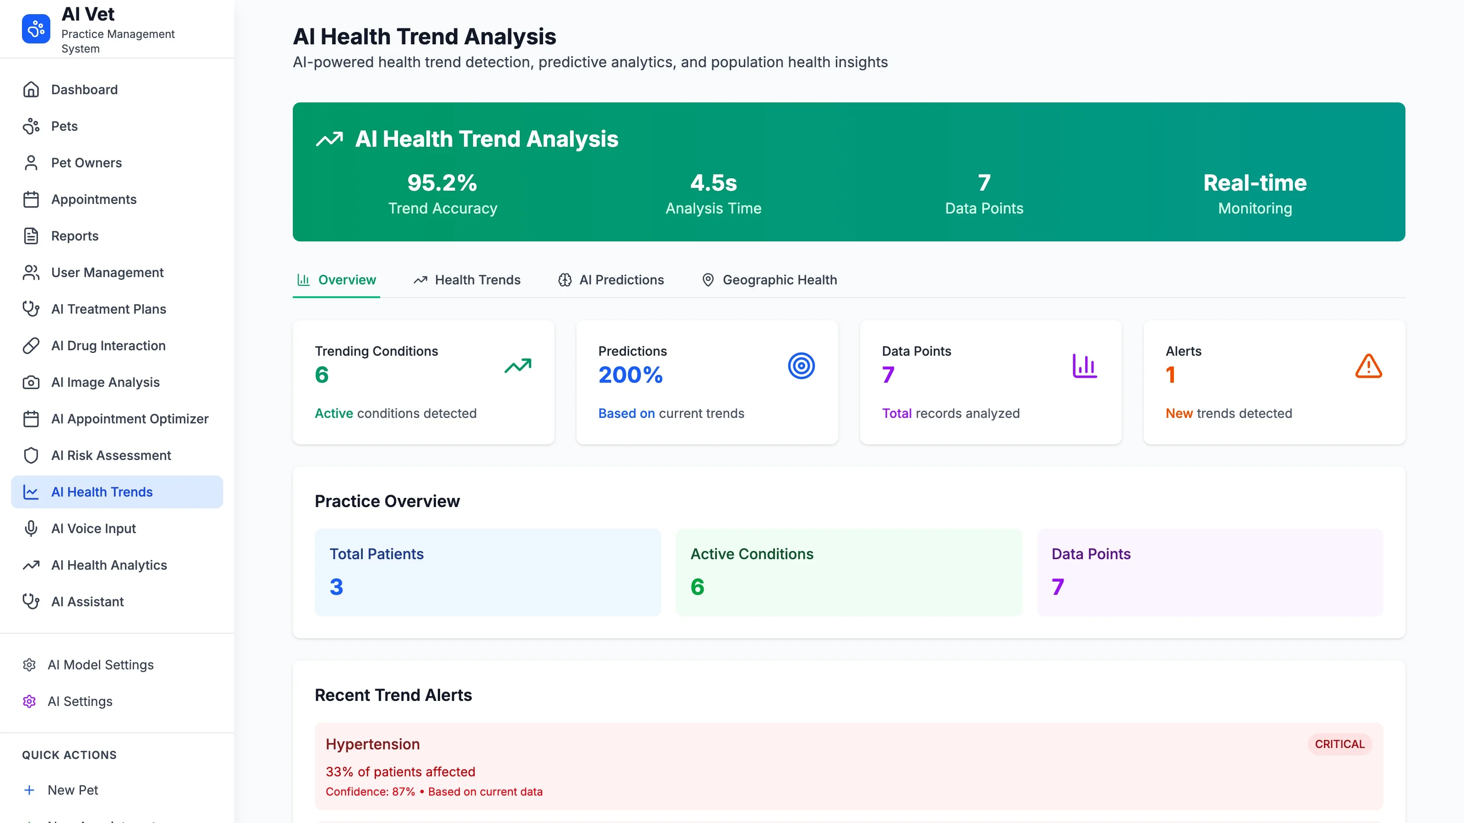Select the AI Image Analysis camera icon

(x=31, y=382)
